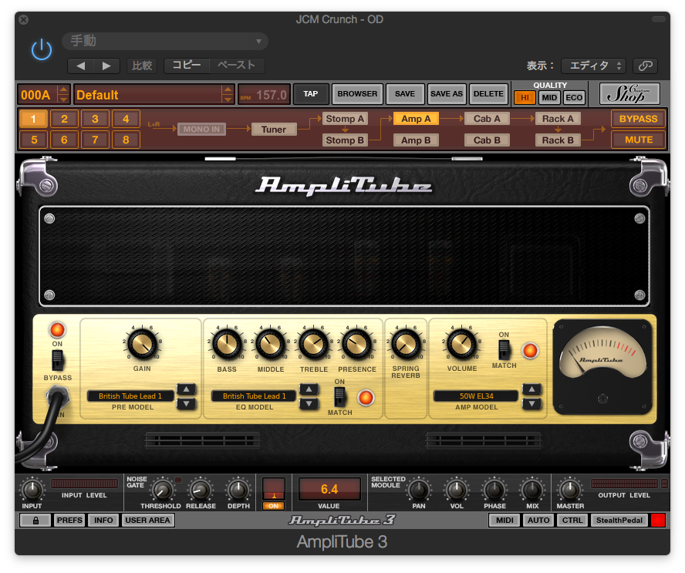Select the Amp B module

coord(416,140)
